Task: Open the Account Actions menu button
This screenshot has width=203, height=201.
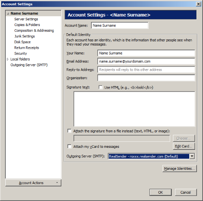Action: pyautogui.click(x=33, y=183)
